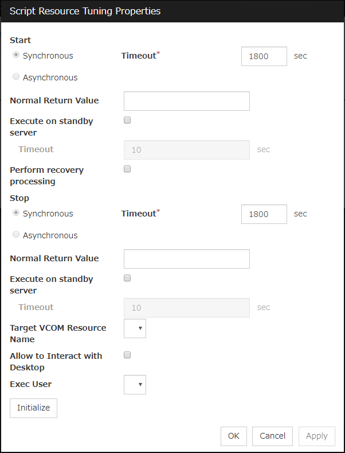Expand the Exec User dropdown
This screenshot has width=345, height=453.
(135, 385)
